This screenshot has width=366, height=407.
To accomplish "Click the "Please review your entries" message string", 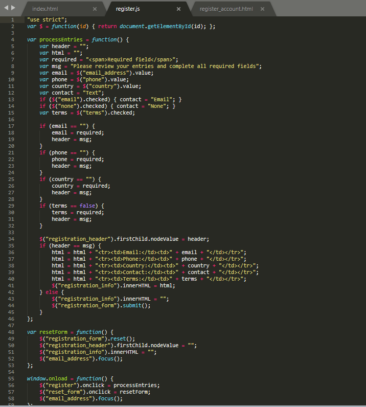I will [x=164, y=66].
